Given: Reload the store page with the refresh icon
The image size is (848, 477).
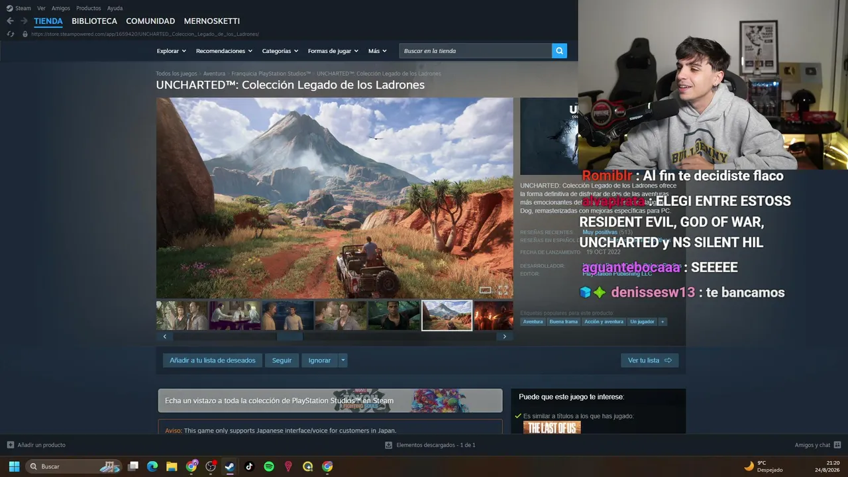Looking at the screenshot, I should 10,34.
